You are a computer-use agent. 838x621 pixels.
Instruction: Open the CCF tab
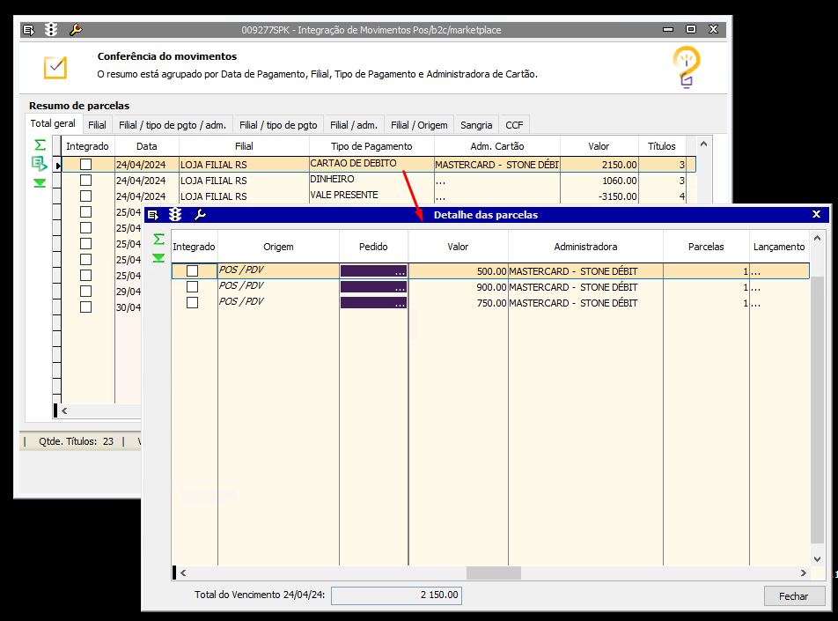[514, 124]
